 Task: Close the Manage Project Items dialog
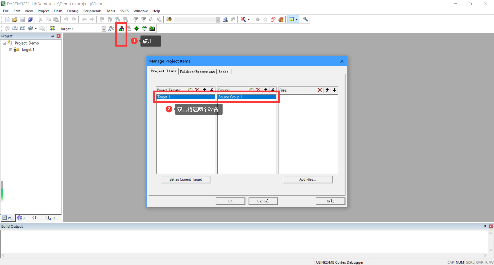pos(342,61)
